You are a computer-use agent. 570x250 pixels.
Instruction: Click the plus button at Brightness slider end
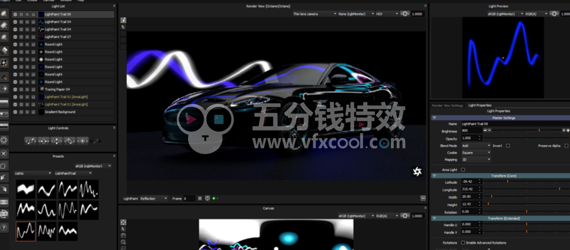(x=567, y=130)
